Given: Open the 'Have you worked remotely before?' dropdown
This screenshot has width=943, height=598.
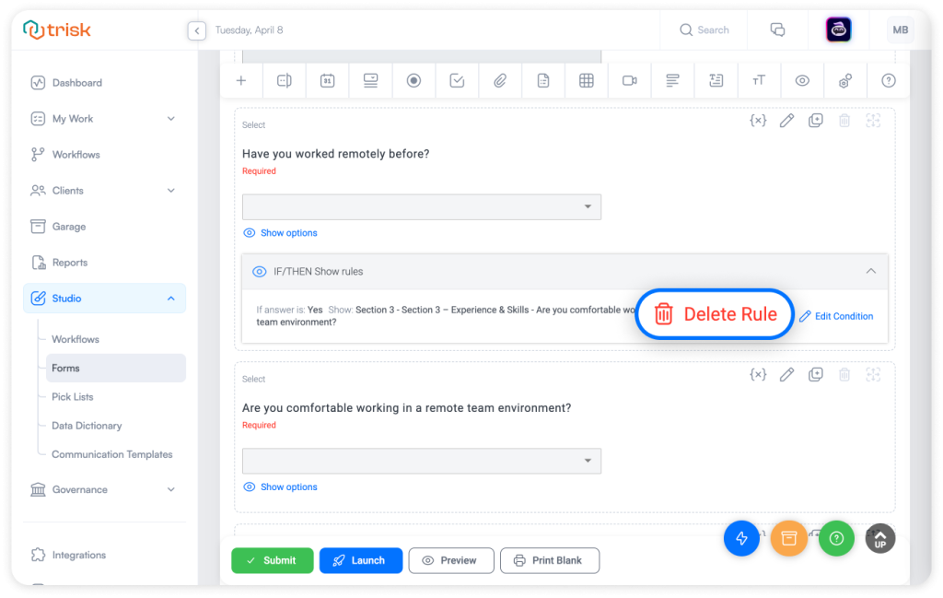Looking at the screenshot, I should (421, 207).
